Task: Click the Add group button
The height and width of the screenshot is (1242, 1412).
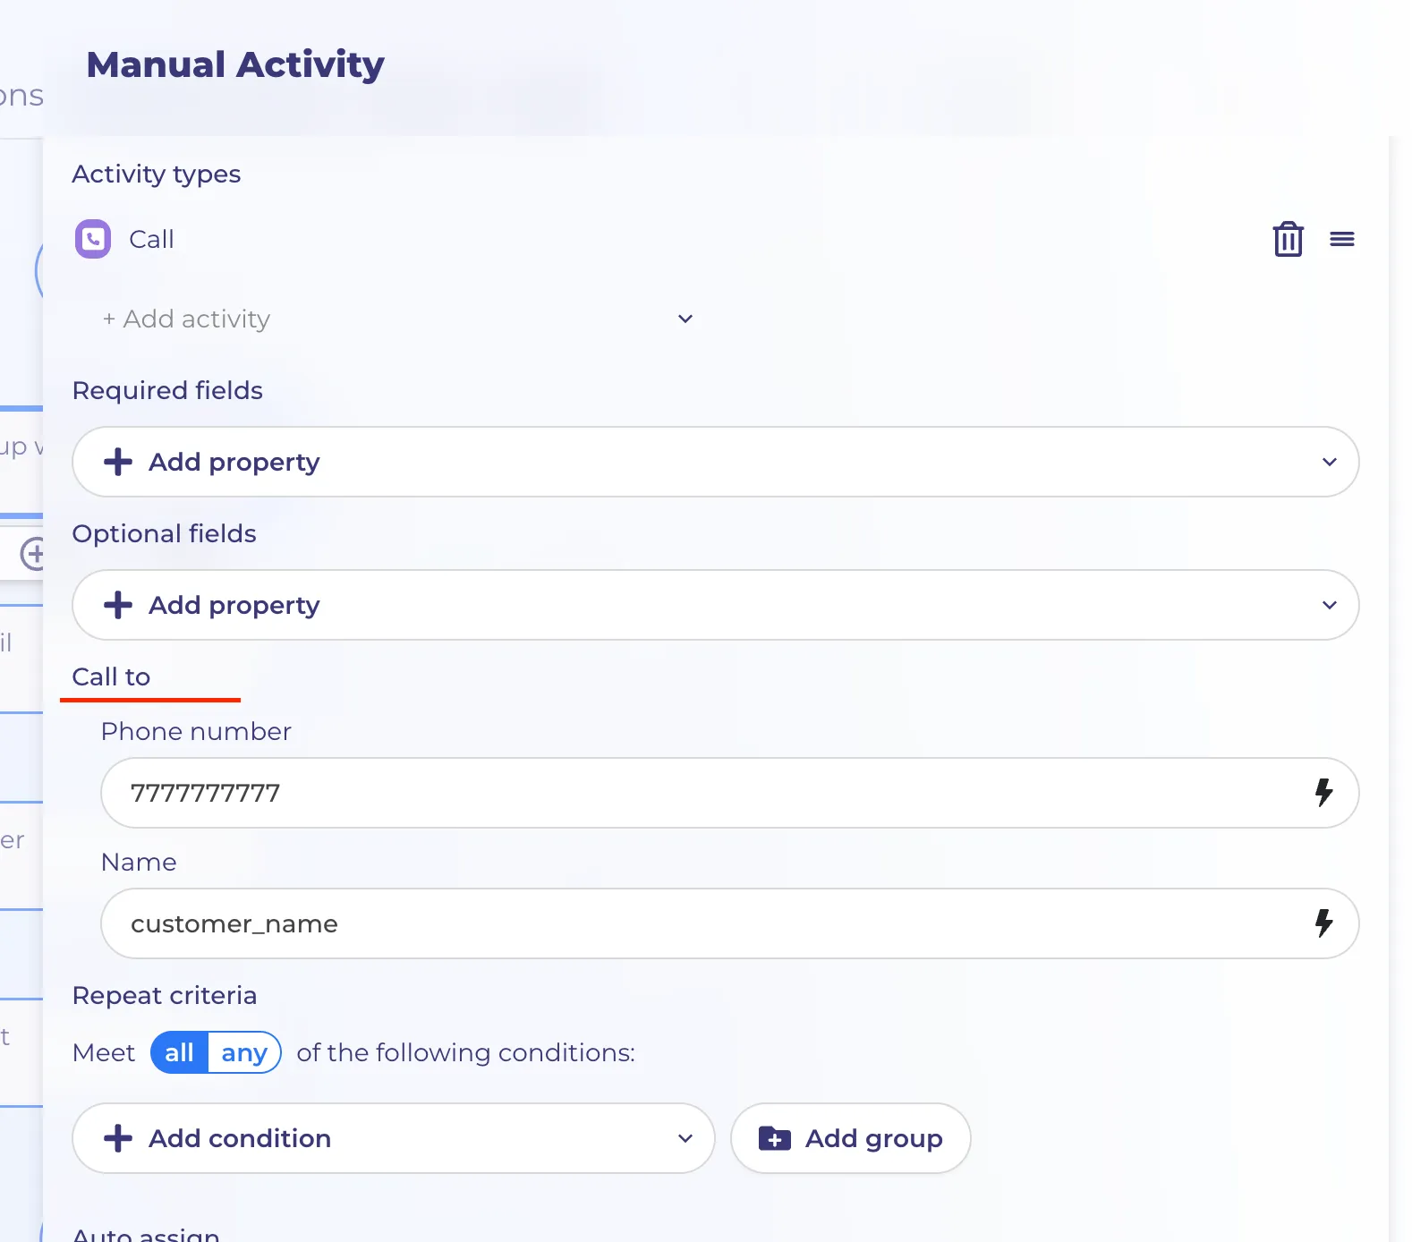Action: point(851,1138)
